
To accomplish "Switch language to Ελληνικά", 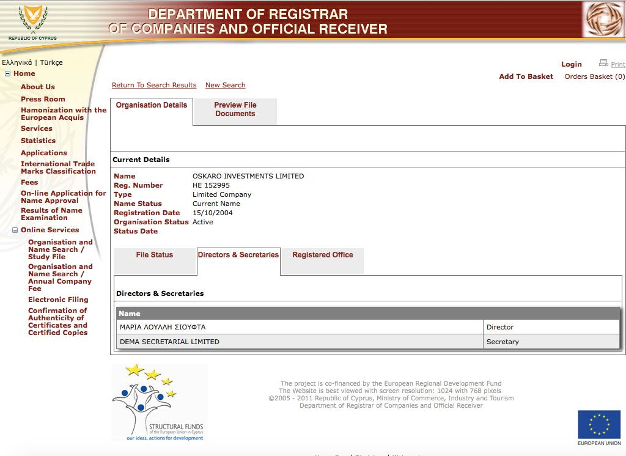I will click(x=17, y=63).
